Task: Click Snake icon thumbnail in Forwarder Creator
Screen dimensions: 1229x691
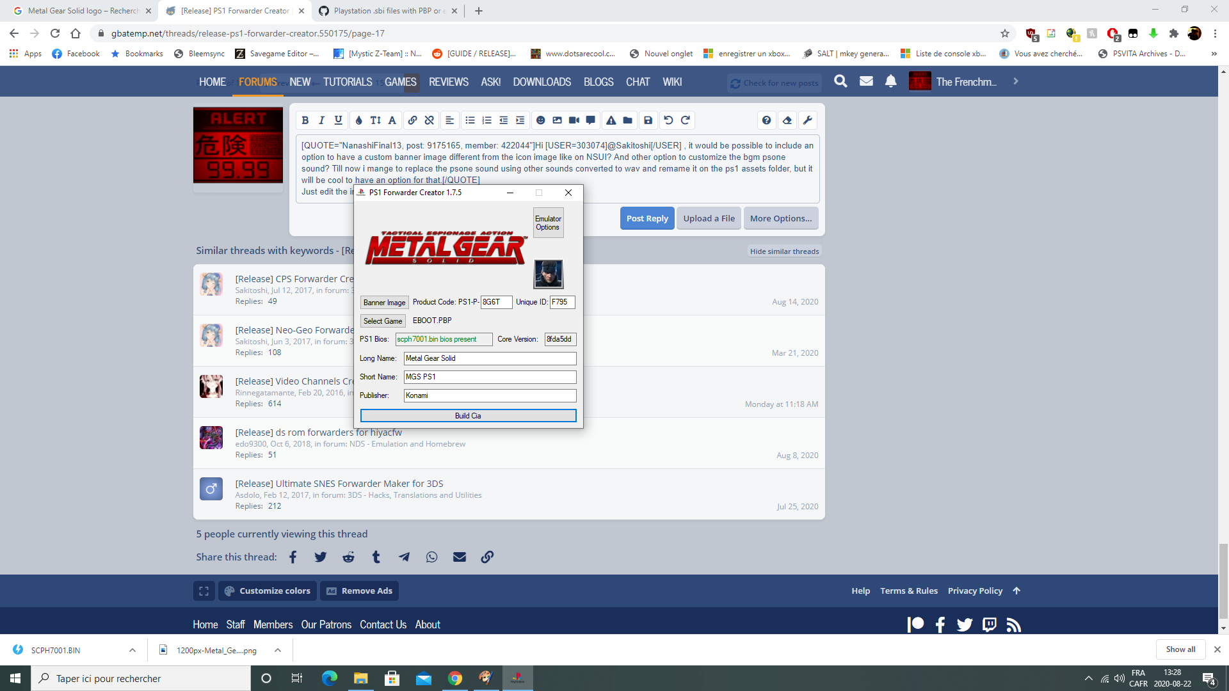Action: [549, 274]
